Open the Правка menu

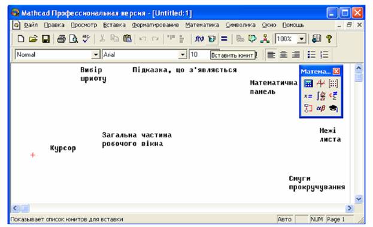54,25
